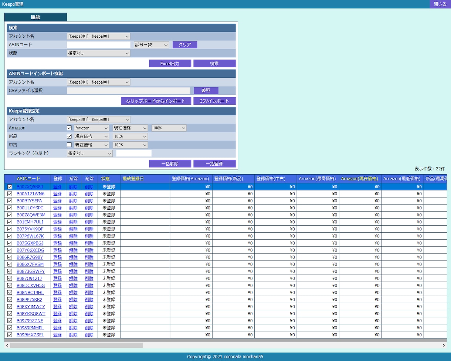Uncheck the row checkbox for B00A121WN6
Screen dimensions: 451x361
(10, 193)
